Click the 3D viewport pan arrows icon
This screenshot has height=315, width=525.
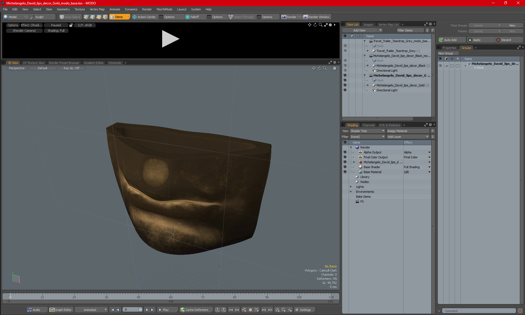click(314, 68)
